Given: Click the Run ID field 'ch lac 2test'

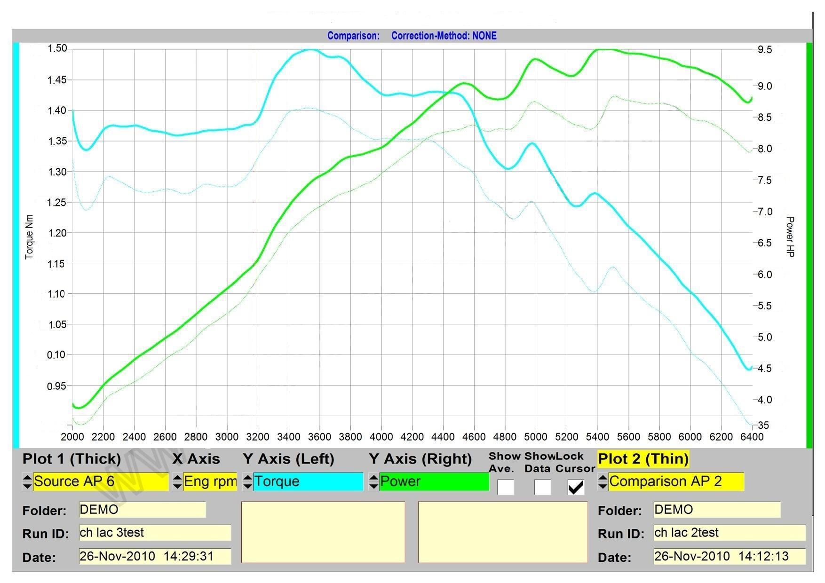Looking at the screenshot, I should tap(729, 533).
